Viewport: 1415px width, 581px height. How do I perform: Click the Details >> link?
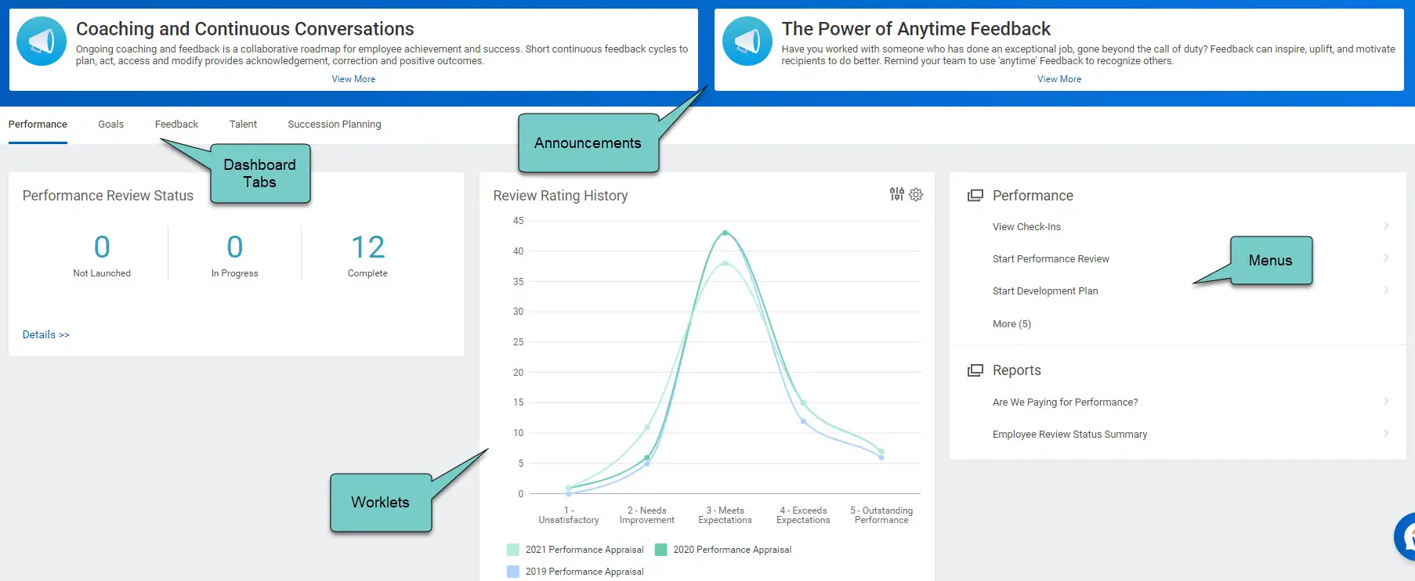tap(45, 334)
